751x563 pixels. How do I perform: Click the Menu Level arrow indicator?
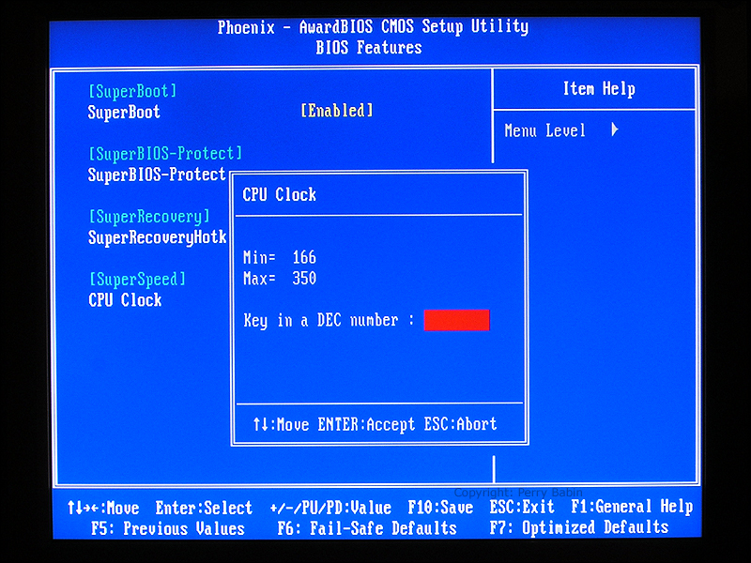tap(615, 129)
